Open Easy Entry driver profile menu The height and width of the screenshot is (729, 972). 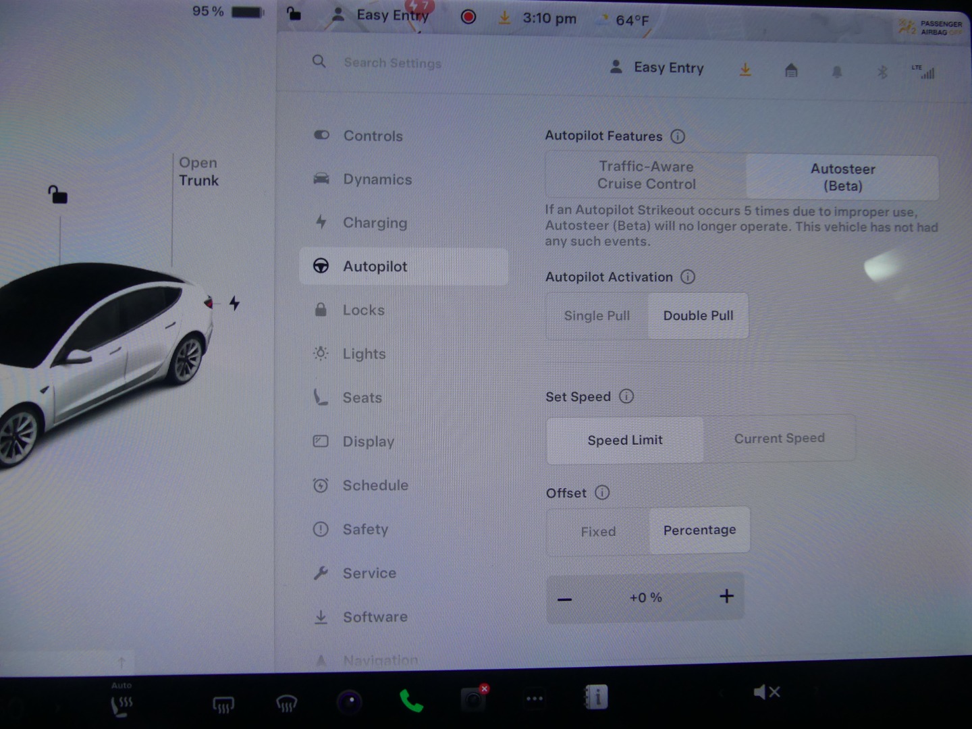pyautogui.click(x=658, y=68)
